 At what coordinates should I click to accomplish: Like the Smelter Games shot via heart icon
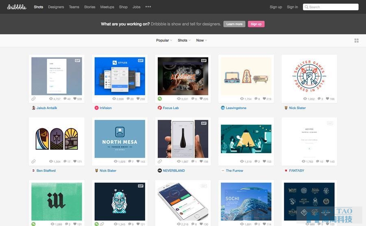[327, 99]
